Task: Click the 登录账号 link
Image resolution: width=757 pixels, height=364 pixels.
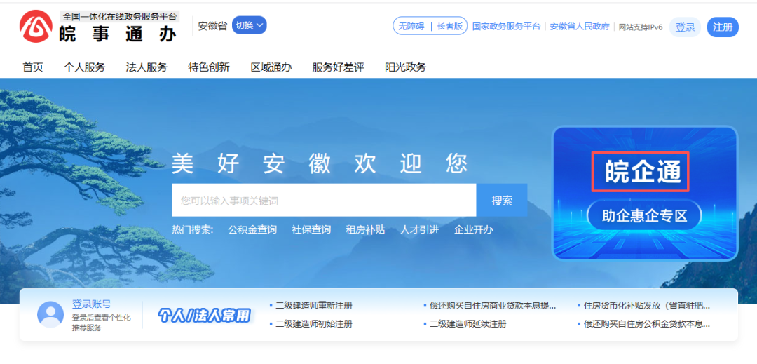Action: 91,304
